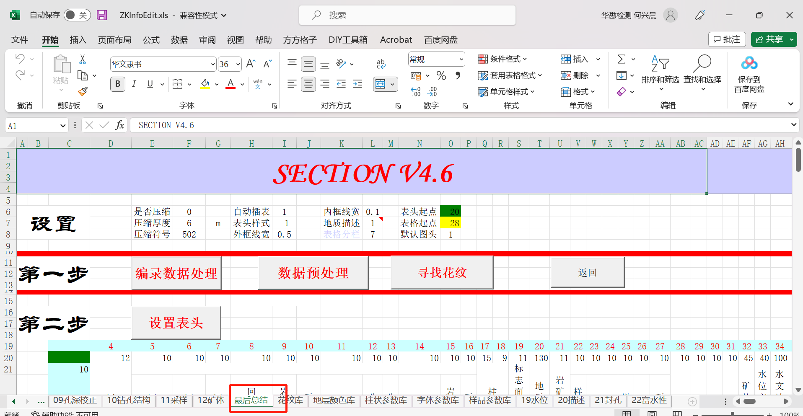Image resolution: width=803 pixels, height=416 pixels.
Task: Click the Sort and Filter icon
Action: 660,64
